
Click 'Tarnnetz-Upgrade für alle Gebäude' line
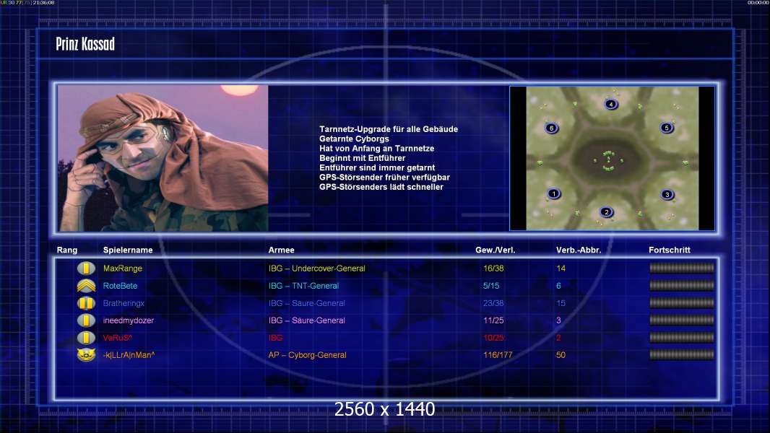tap(389, 129)
